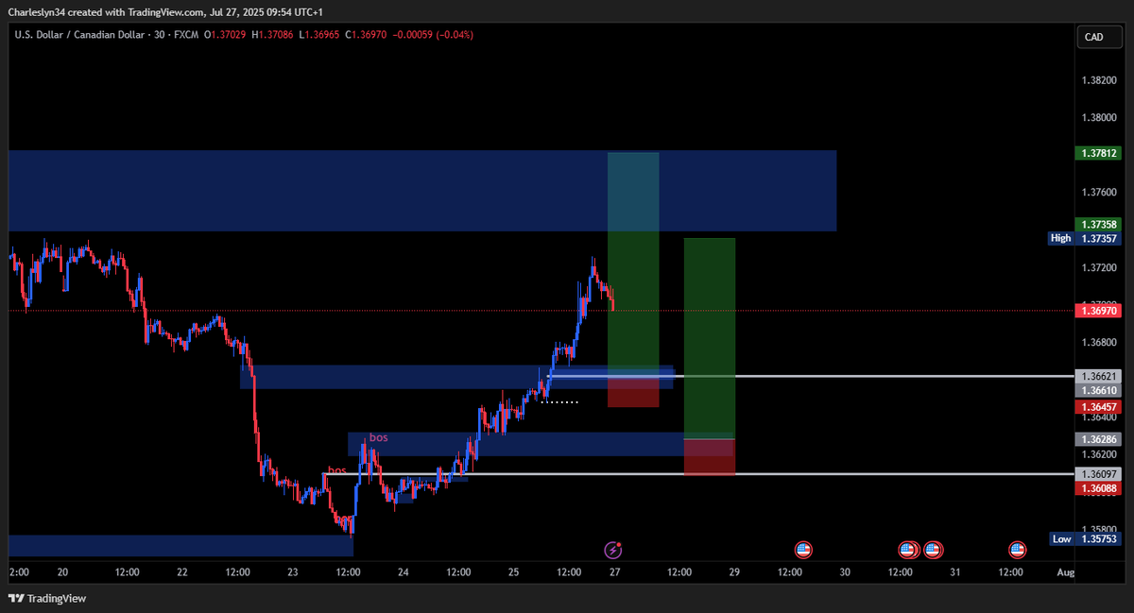Click the 30 date label on the time axis
Image resolution: width=1134 pixels, height=613 pixels.
click(x=845, y=572)
